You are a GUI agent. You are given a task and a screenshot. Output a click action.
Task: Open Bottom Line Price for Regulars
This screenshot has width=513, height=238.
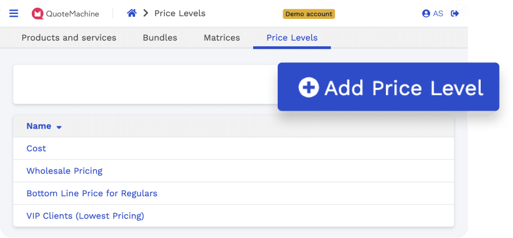click(x=92, y=194)
